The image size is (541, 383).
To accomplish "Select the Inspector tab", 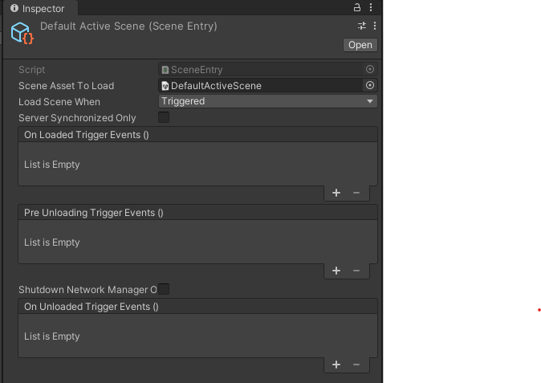I will pyautogui.click(x=38, y=8).
